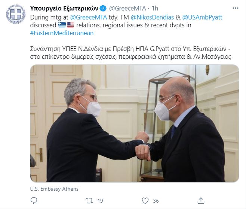
Task: Open the tweet's three-dot more options menu
Action: click(235, 8)
